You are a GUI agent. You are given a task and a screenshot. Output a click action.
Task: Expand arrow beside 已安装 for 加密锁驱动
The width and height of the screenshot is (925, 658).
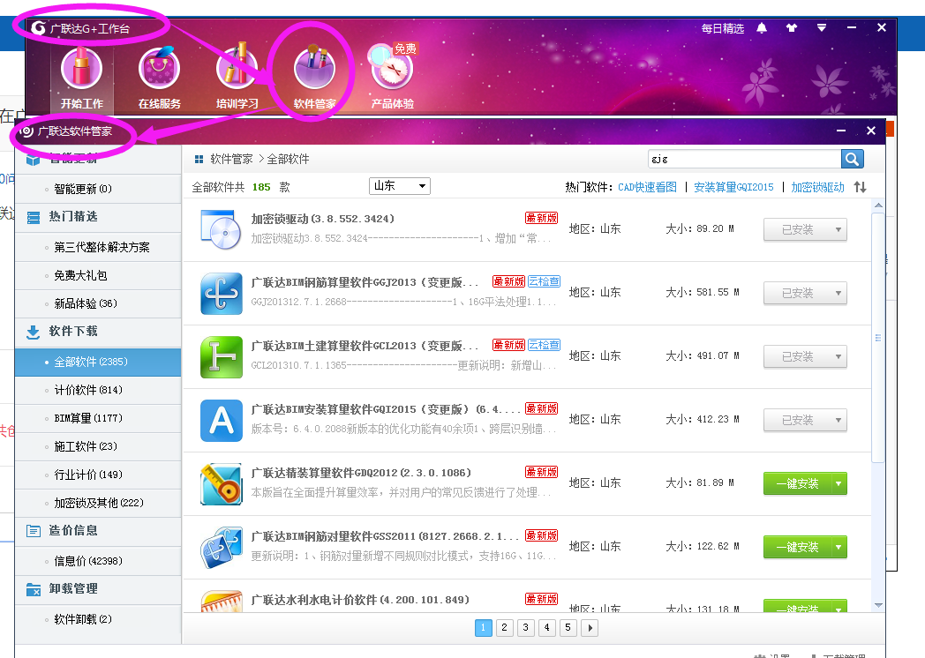tap(839, 229)
